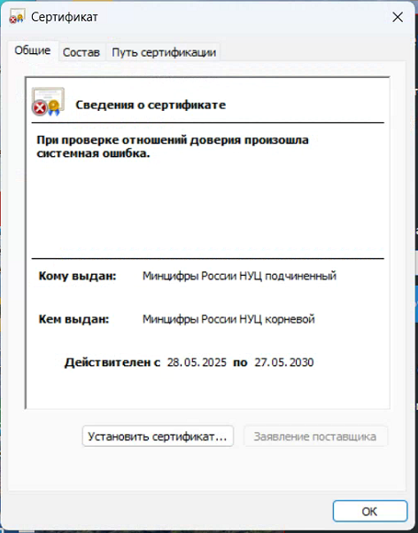418x533 pixels.
Task: Click the Сертификат title text
Action: 65,17
